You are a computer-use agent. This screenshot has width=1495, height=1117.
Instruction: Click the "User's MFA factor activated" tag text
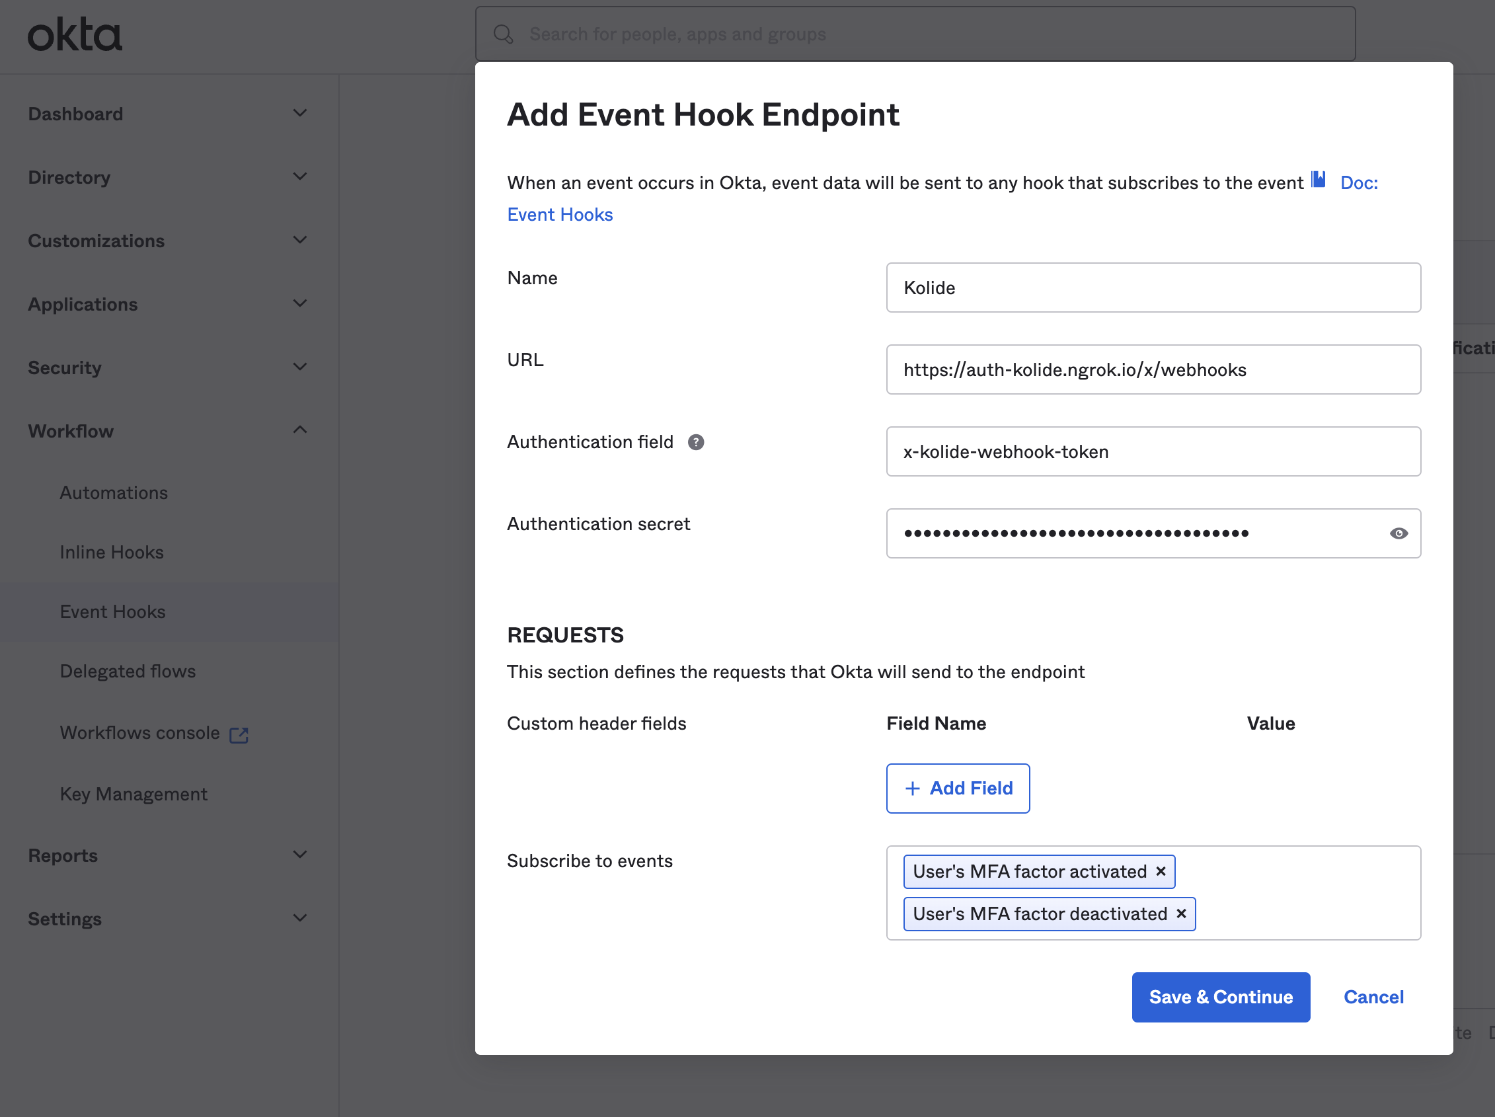(1029, 871)
